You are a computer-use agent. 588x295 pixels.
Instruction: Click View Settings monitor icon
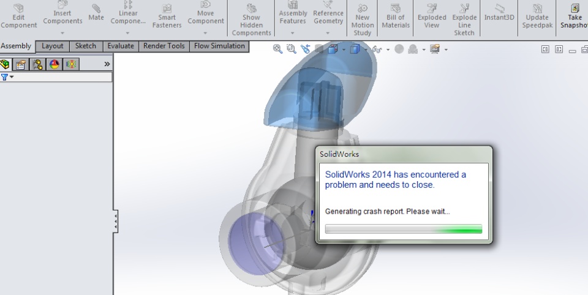tap(435, 49)
